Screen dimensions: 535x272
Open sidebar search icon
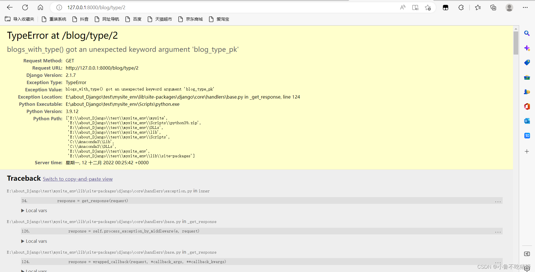point(527,33)
